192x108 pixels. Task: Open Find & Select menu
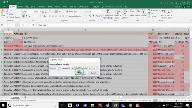[x=169, y=14]
